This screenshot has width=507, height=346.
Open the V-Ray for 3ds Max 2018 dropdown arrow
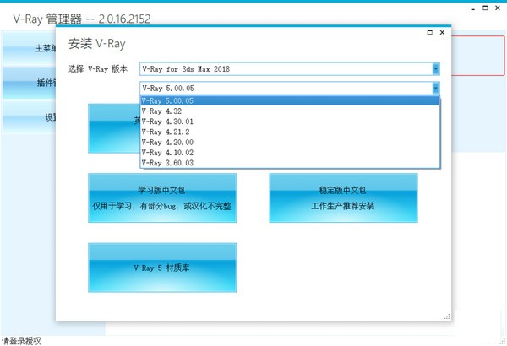coord(436,69)
